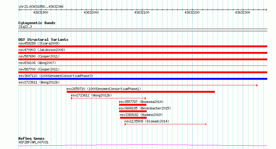Click ruler position 43632000

[91, 12]
